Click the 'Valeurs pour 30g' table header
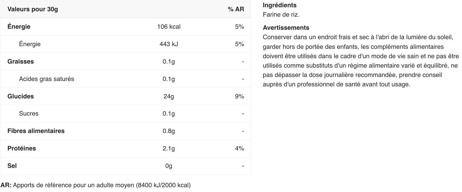Image resolution: width=462 pixels, height=192 pixels. pyautogui.click(x=33, y=9)
